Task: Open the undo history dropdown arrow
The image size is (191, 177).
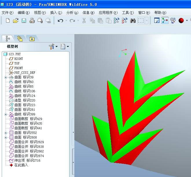Action: (66, 21)
